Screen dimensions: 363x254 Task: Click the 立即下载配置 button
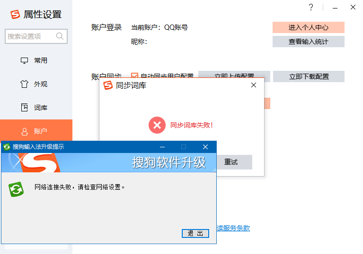coord(309,76)
